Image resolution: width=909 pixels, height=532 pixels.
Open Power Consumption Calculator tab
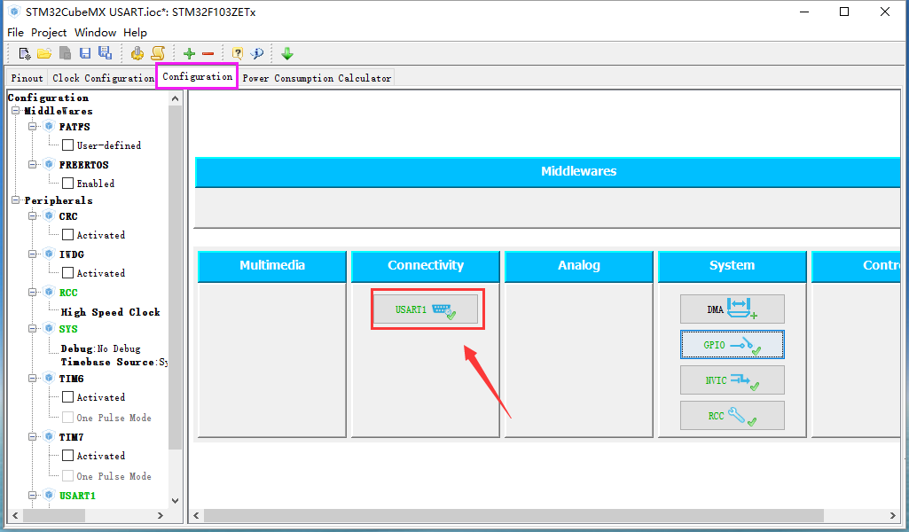click(317, 78)
